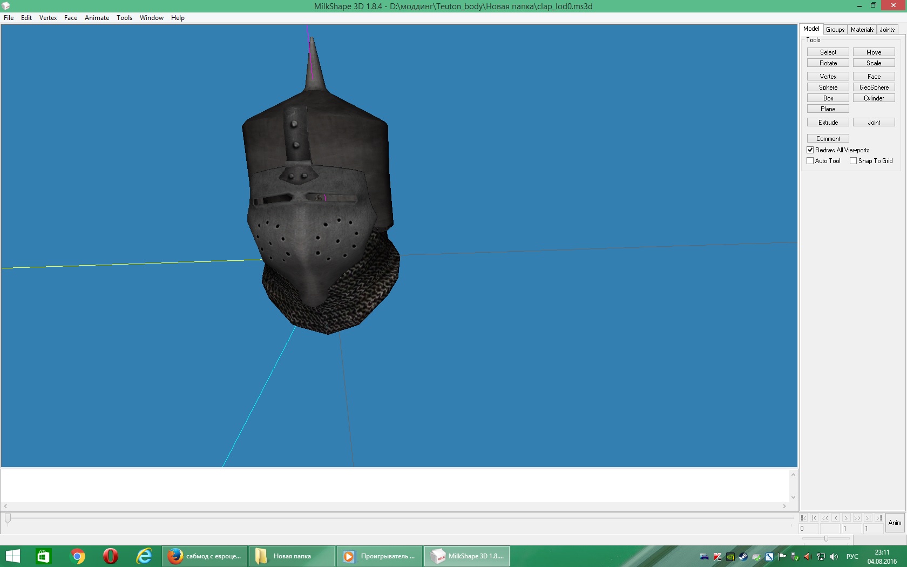Open the Face menu
907x567 pixels.
[x=71, y=18]
